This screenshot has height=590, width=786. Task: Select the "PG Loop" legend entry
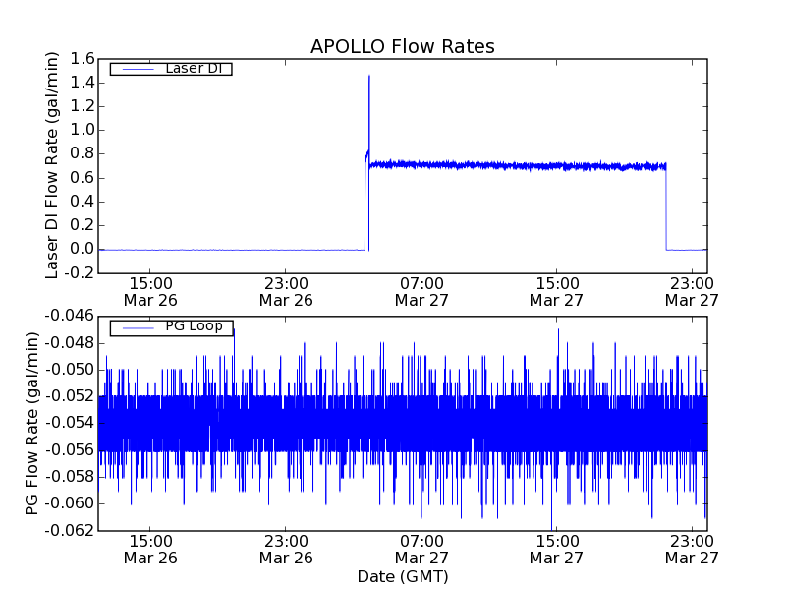coord(171,326)
